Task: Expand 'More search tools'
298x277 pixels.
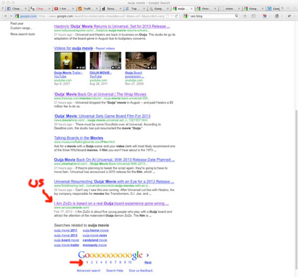Action: point(22,34)
